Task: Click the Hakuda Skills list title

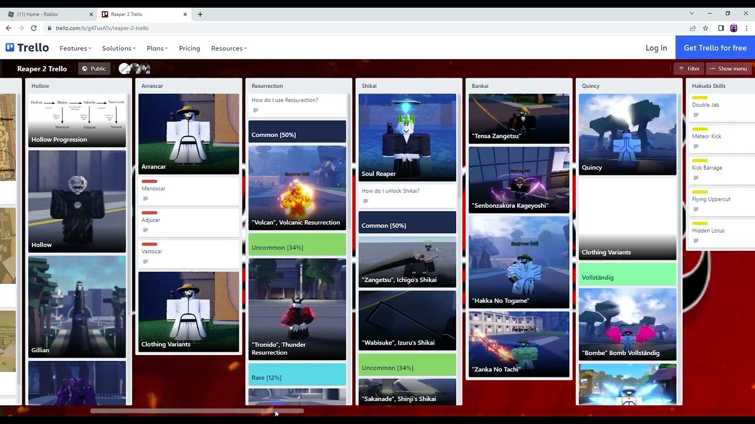Action: [x=708, y=86]
